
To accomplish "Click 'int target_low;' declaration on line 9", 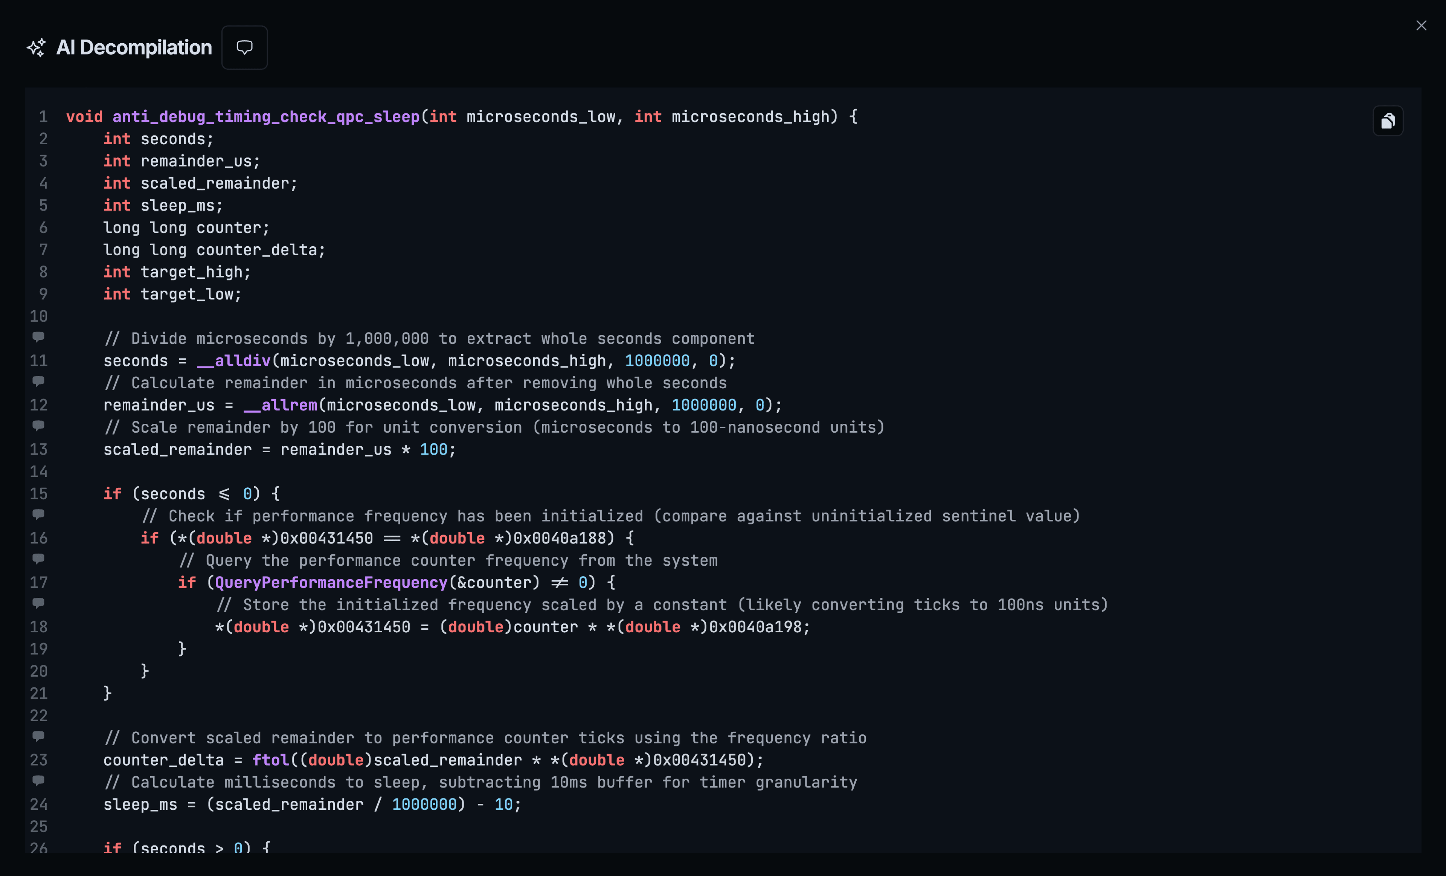I will pos(172,295).
